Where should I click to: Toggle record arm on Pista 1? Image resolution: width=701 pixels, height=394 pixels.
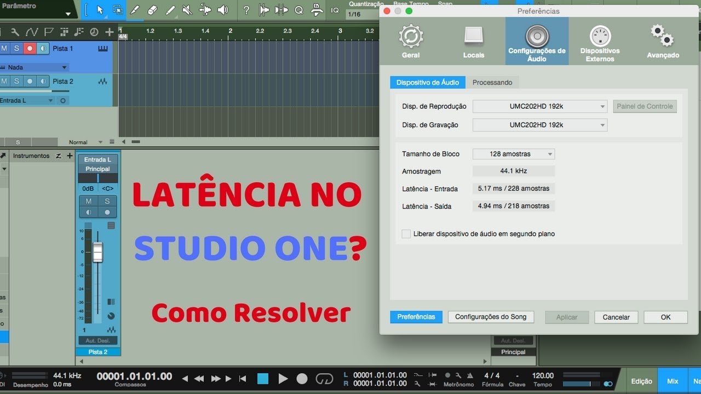pos(30,48)
